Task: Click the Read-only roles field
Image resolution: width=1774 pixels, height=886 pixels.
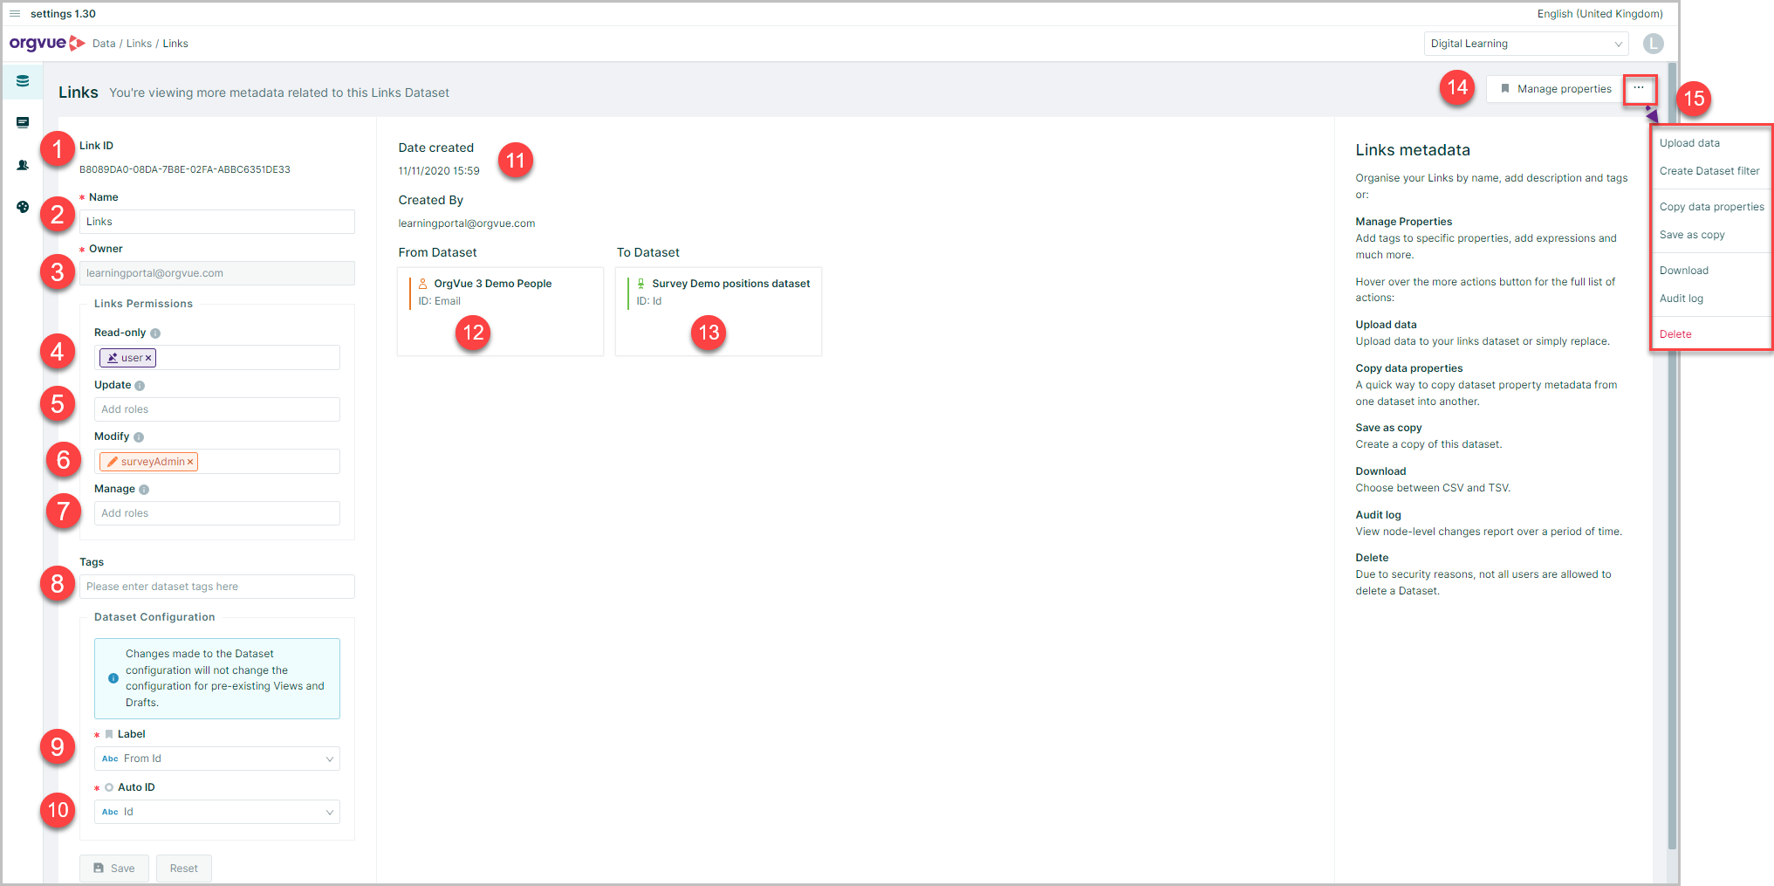Action: (x=217, y=358)
